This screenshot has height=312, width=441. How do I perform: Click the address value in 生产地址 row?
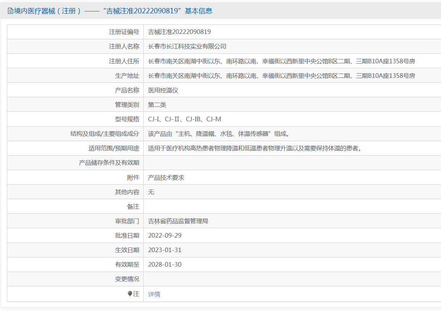(282, 76)
